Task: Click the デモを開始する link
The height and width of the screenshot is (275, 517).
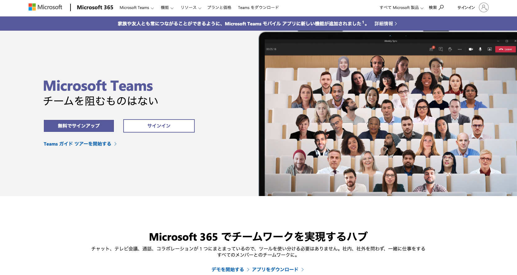Action: point(230,269)
